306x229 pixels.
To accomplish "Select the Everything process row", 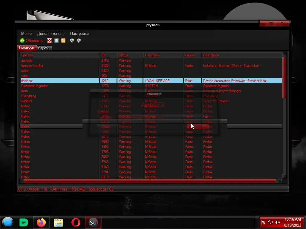I will 151,96.
